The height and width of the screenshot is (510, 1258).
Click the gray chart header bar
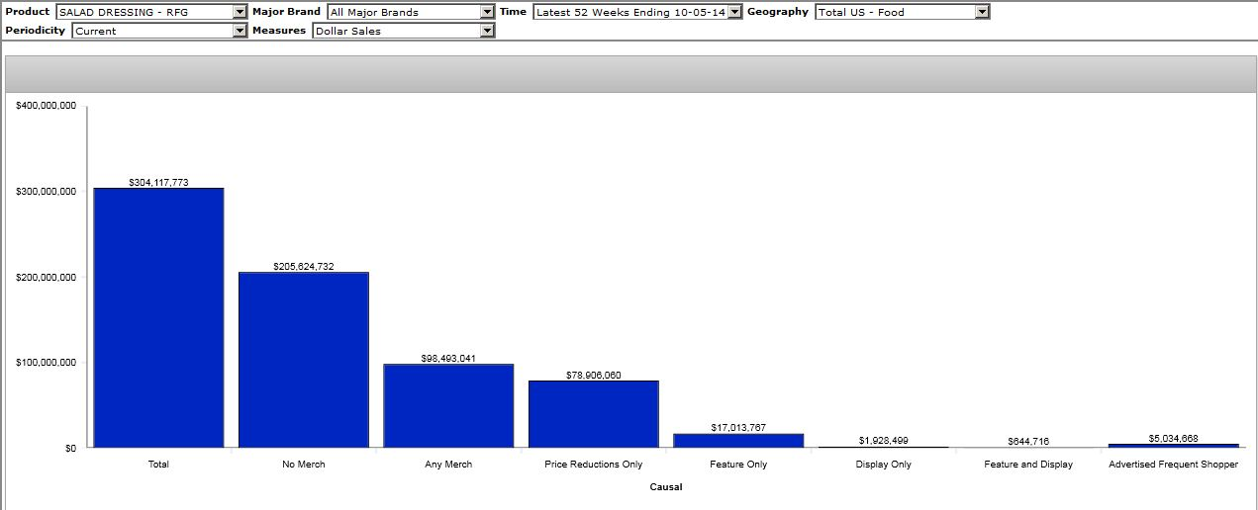[x=629, y=74]
